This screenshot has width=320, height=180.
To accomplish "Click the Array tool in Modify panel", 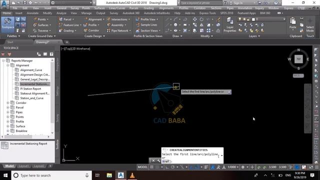I will pyautogui.click(x=208, y=30).
